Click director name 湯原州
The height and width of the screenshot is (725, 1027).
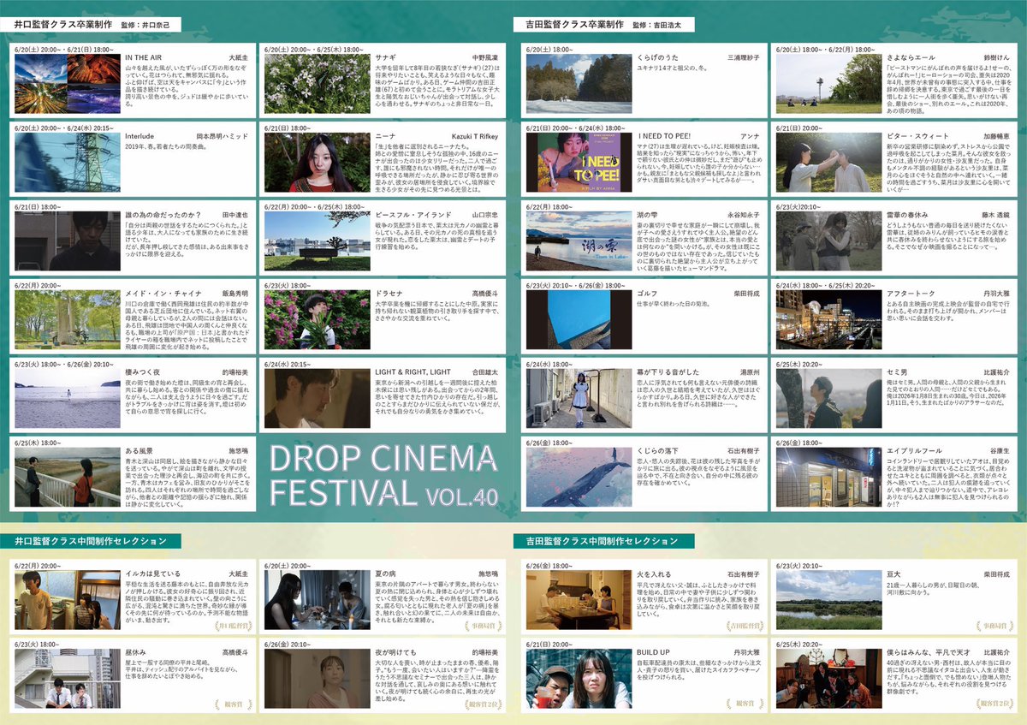coord(749,372)
